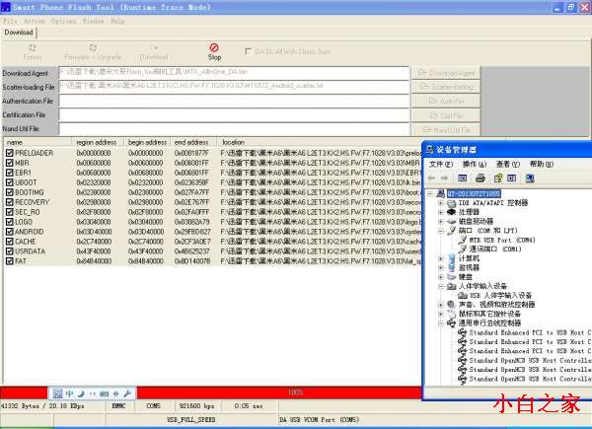Collapse the 通用串行总线控制器 node
Screen dimensions: 592x429
[x=441, y=322]
